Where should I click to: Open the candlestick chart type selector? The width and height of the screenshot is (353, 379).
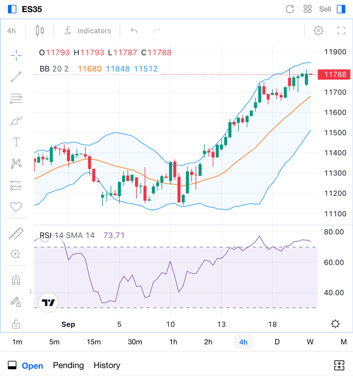click(40, 31)
